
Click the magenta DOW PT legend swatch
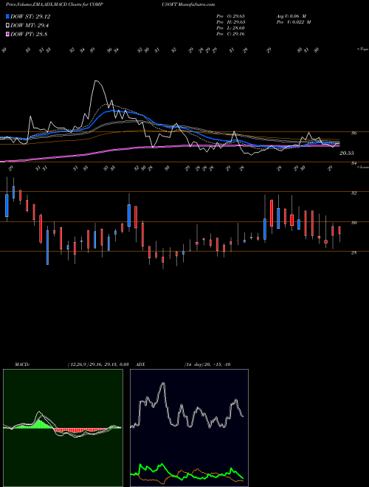pyautogui.click(x=8, y=35)
